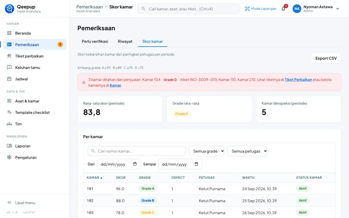Image resolution: width=349 pixels, height=218 pixels.
Task: Focus the Cari nomor kamar field
Action: (x=137, y=151)
